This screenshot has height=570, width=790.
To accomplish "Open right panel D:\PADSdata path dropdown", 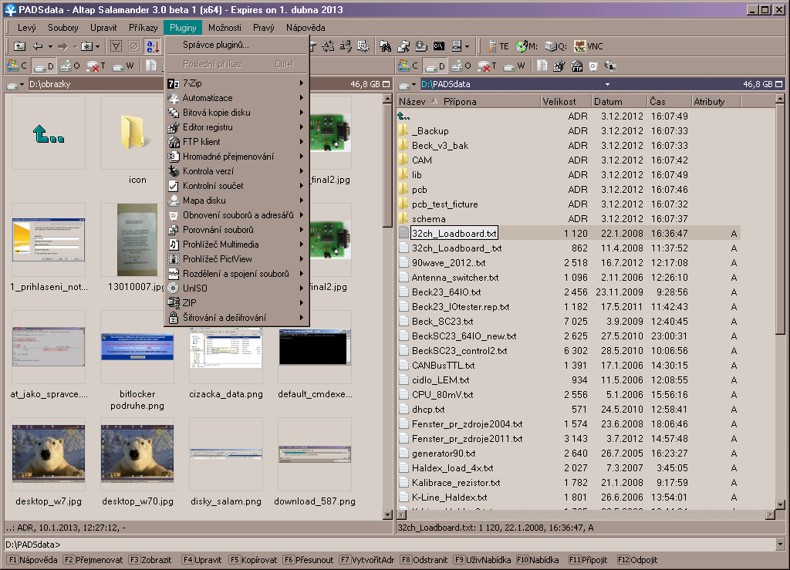I will click(x=607, y=84).
